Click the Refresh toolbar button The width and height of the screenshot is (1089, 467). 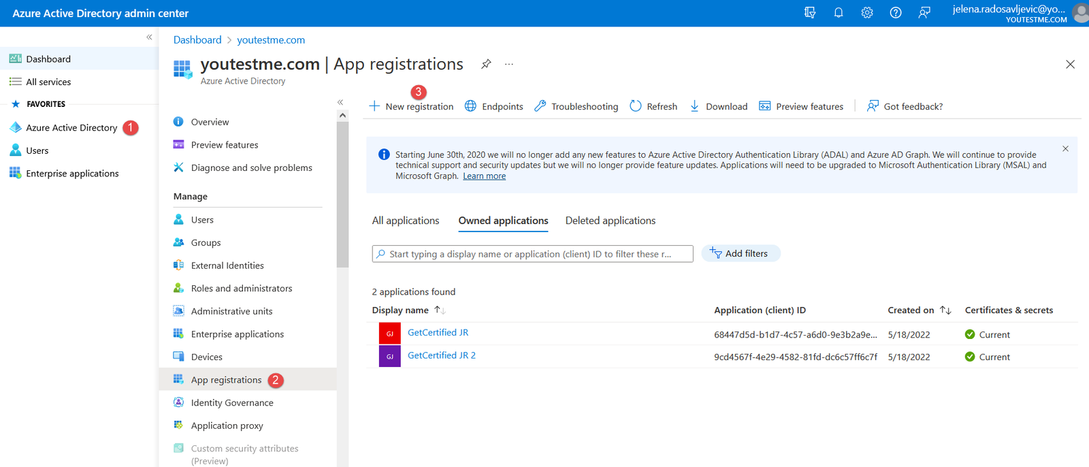pos(653,106)
